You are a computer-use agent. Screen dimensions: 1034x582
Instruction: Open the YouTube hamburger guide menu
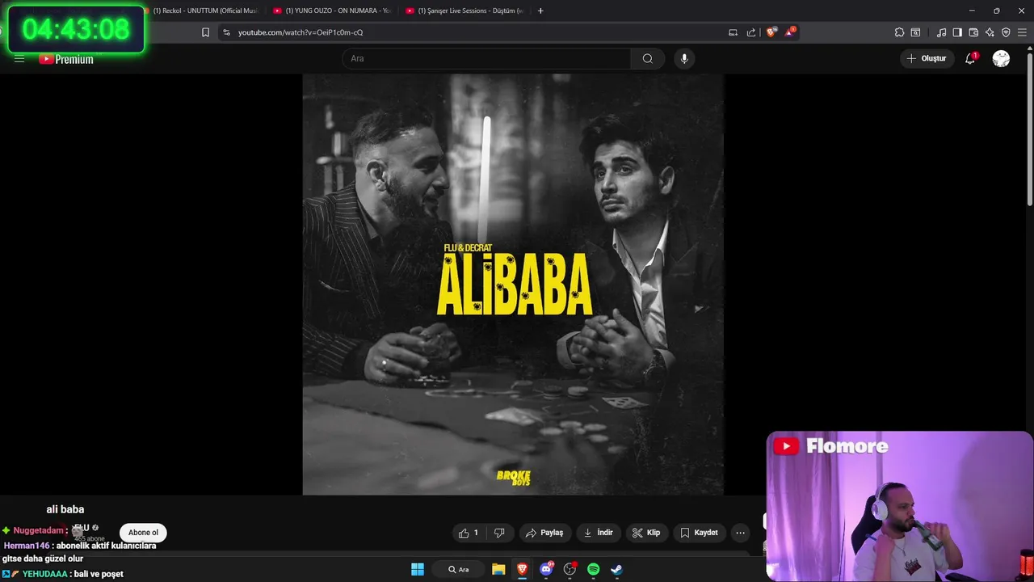(x=19, y=59)
